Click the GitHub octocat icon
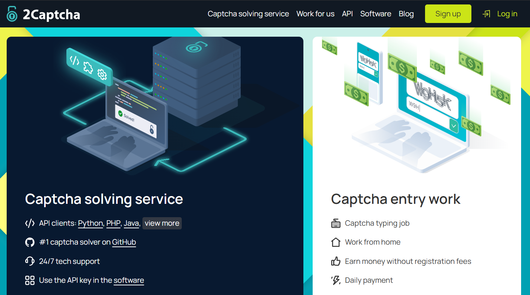 [x=30, y=242]
